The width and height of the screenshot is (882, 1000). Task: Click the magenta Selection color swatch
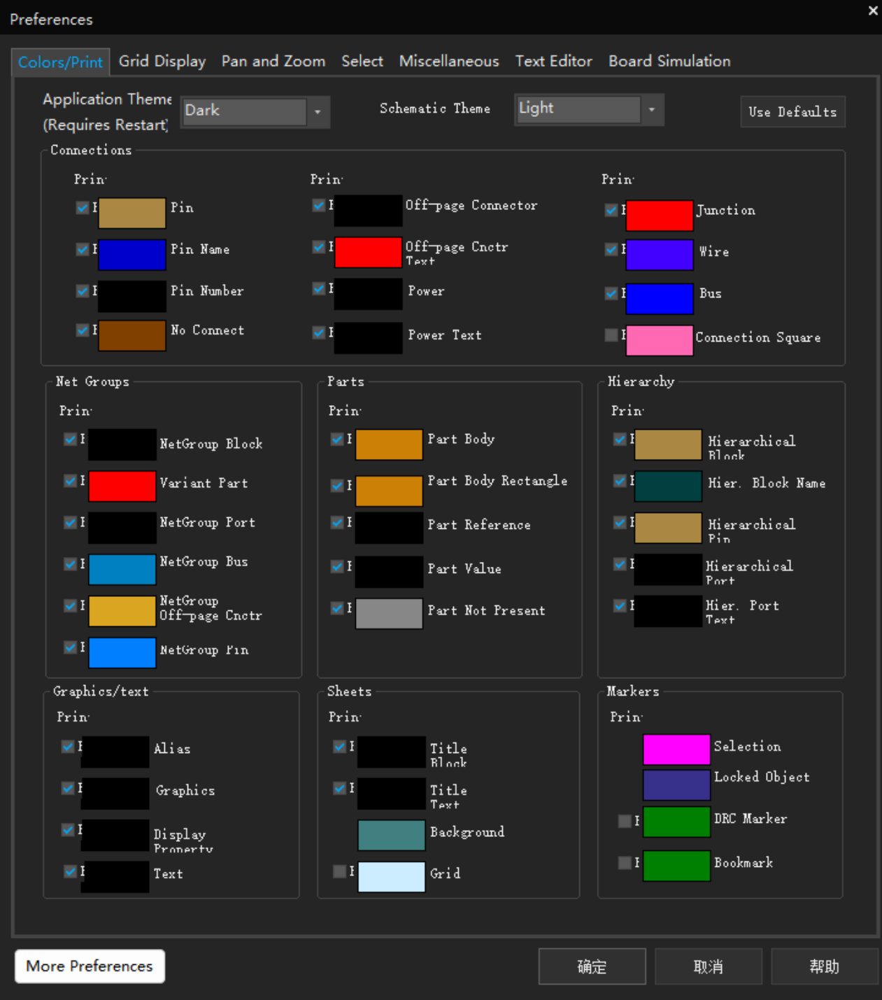tap(676, 749)
